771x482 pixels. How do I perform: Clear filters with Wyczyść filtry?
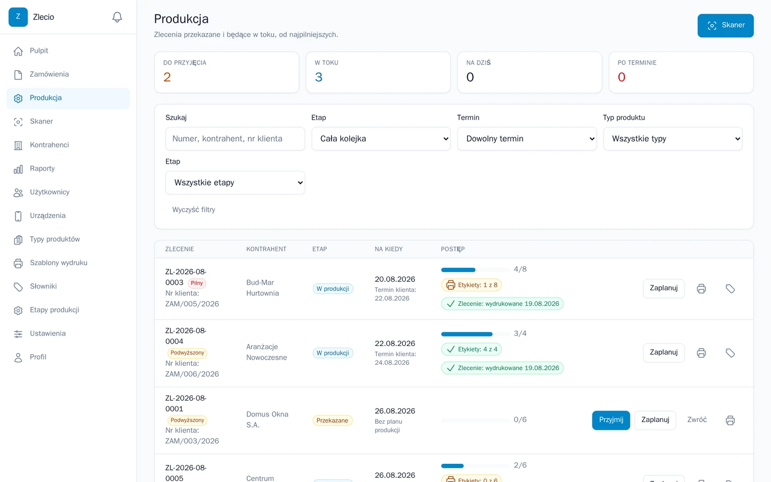pyautogui.click(x=194, y=210)
